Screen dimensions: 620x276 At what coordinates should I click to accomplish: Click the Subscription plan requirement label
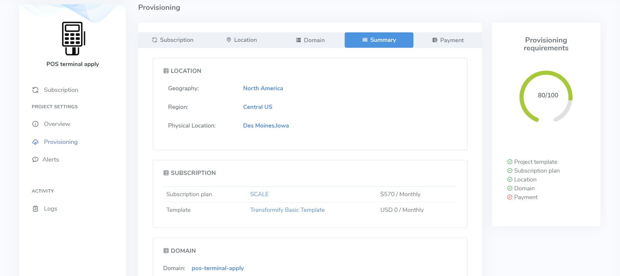click(537, 171)
